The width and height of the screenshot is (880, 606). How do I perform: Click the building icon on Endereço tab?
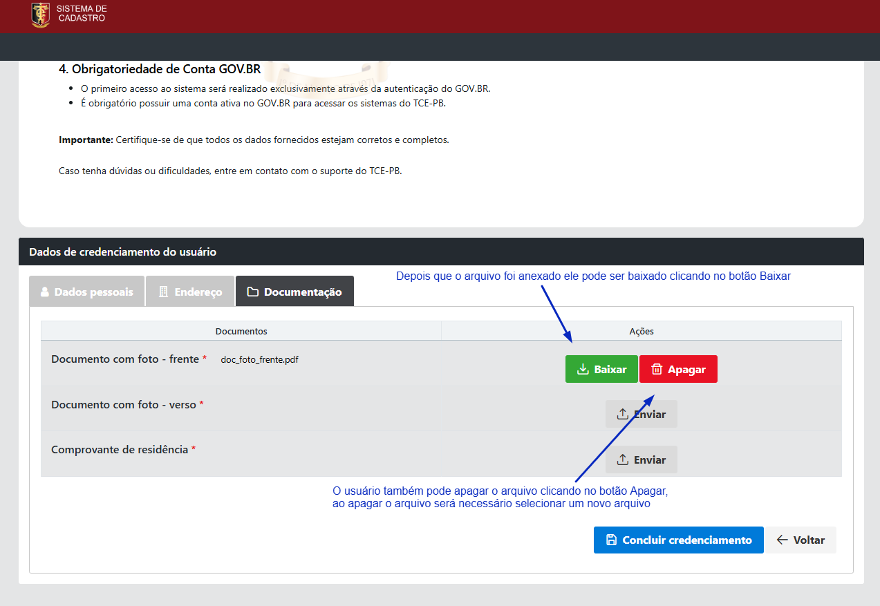point(164,292)
